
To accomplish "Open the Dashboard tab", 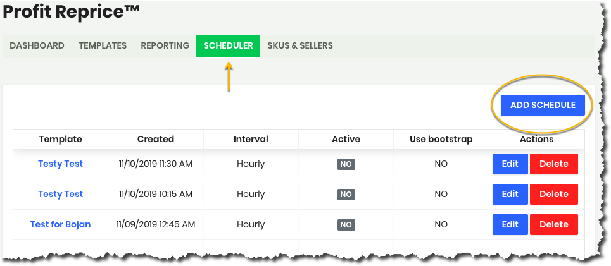I will coord(37,46).
